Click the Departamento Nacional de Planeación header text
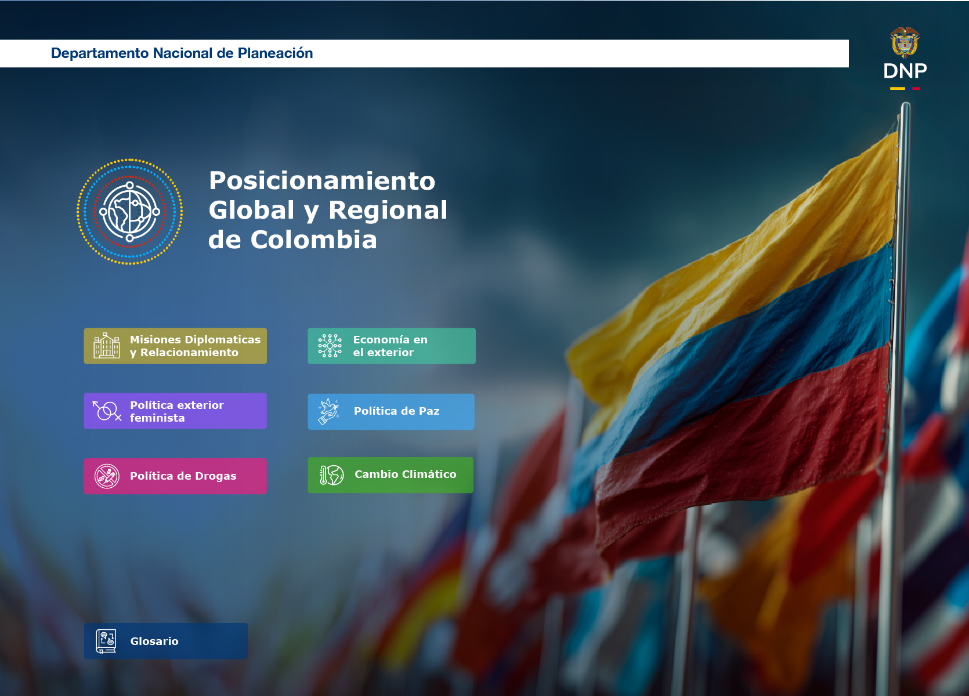Image resolution: width=969 pixels, height=696 pixels. coord(182,53)
